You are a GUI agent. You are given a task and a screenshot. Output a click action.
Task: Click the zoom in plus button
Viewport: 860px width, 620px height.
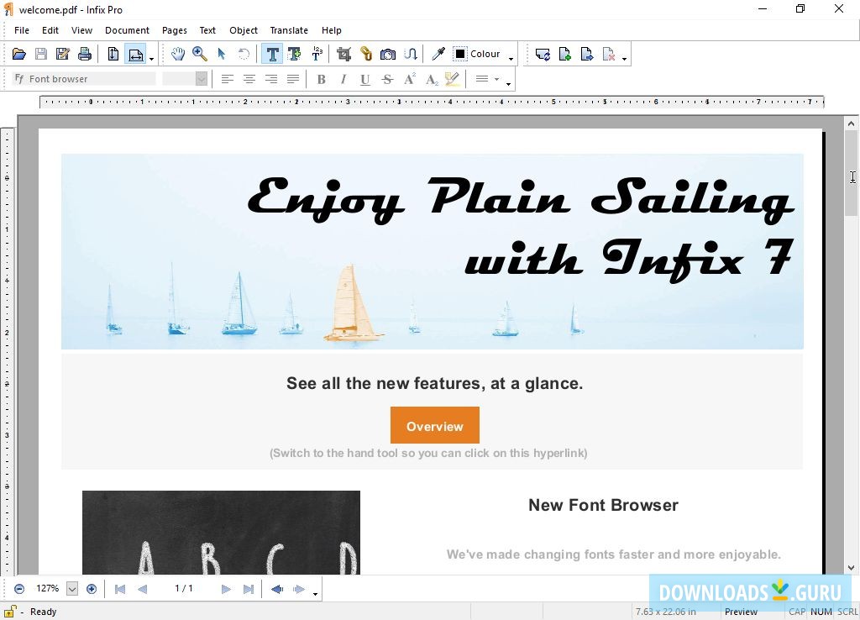(x=92, y=589)
